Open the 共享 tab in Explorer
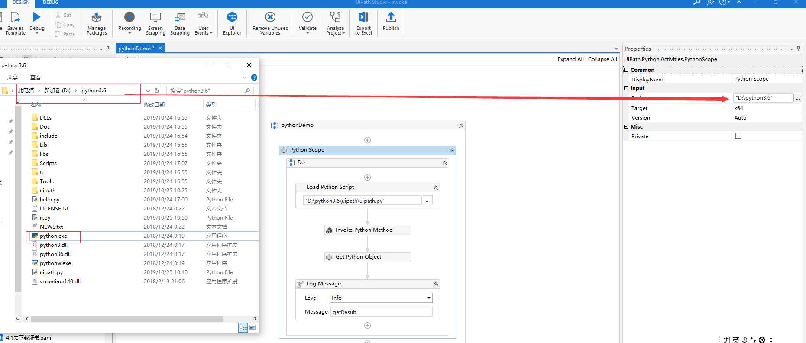The width and height of the screenshot is (806, 343). 13,78
